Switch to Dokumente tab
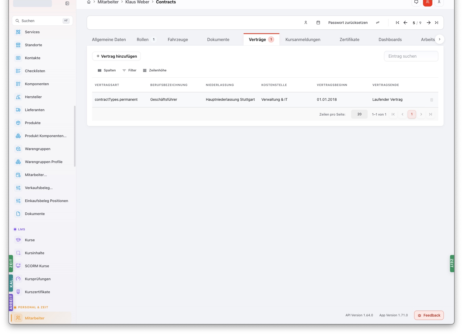 pos(218,39)
